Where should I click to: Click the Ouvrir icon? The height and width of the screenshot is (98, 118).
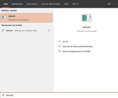[x=60, y=41]
